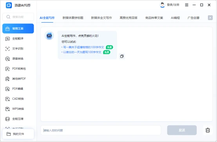This screenshot has width=217, height=142.
Task: Open the CAD转换 tool icon
Action: [x=7, y=99]
